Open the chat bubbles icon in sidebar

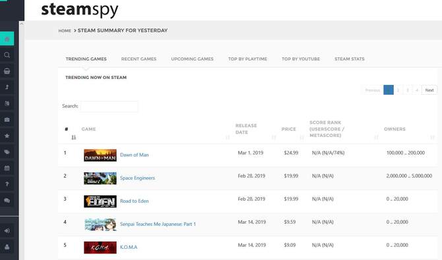7,201
